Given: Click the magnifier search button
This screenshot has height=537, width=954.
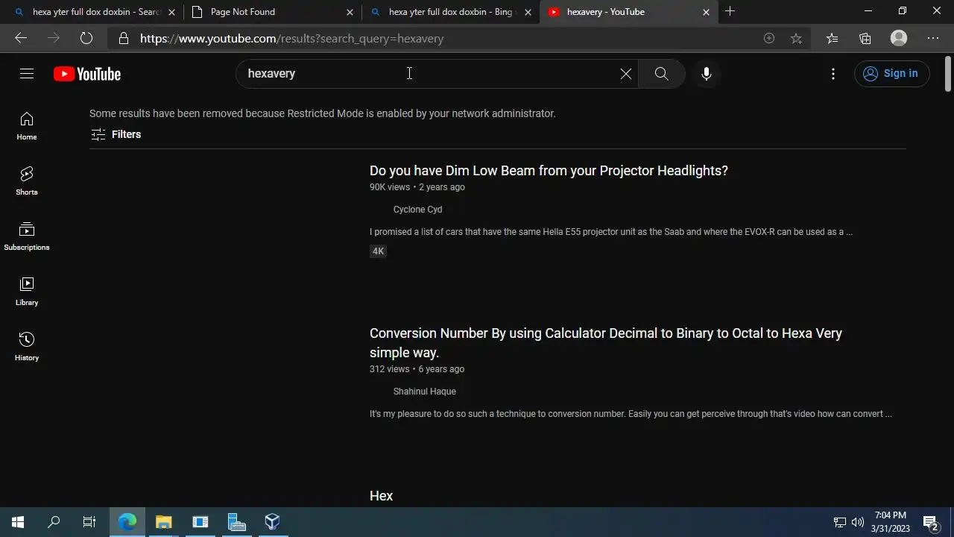Looking at the screenshot, I should pyautogui.click(x=661, y=73).
